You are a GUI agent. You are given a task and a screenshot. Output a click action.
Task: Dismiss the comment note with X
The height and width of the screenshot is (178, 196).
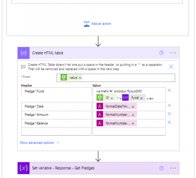[x=171, y=67]
